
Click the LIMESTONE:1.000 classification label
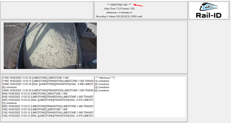(119, 5)
